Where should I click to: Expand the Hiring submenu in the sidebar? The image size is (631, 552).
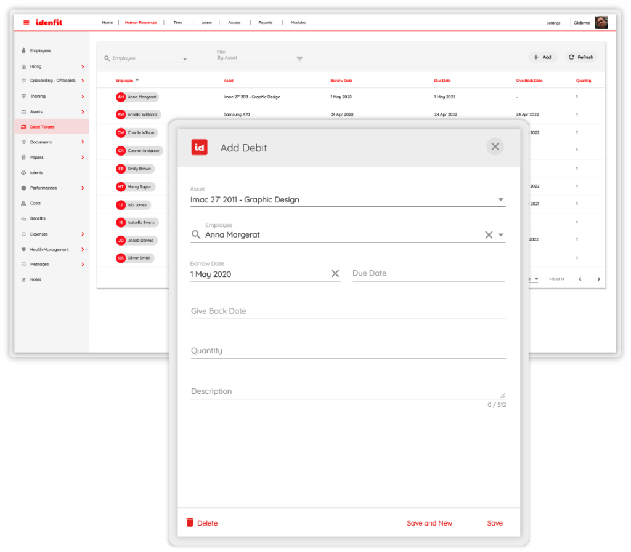pyautogui.click(x=83, y=66)
